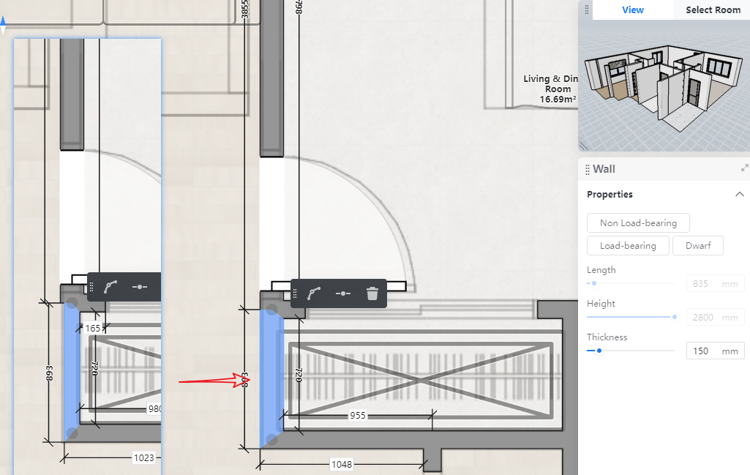This screenshot has width=750, height=475.
Task: Click the 955 dimension label
Action: pos(358,416)
